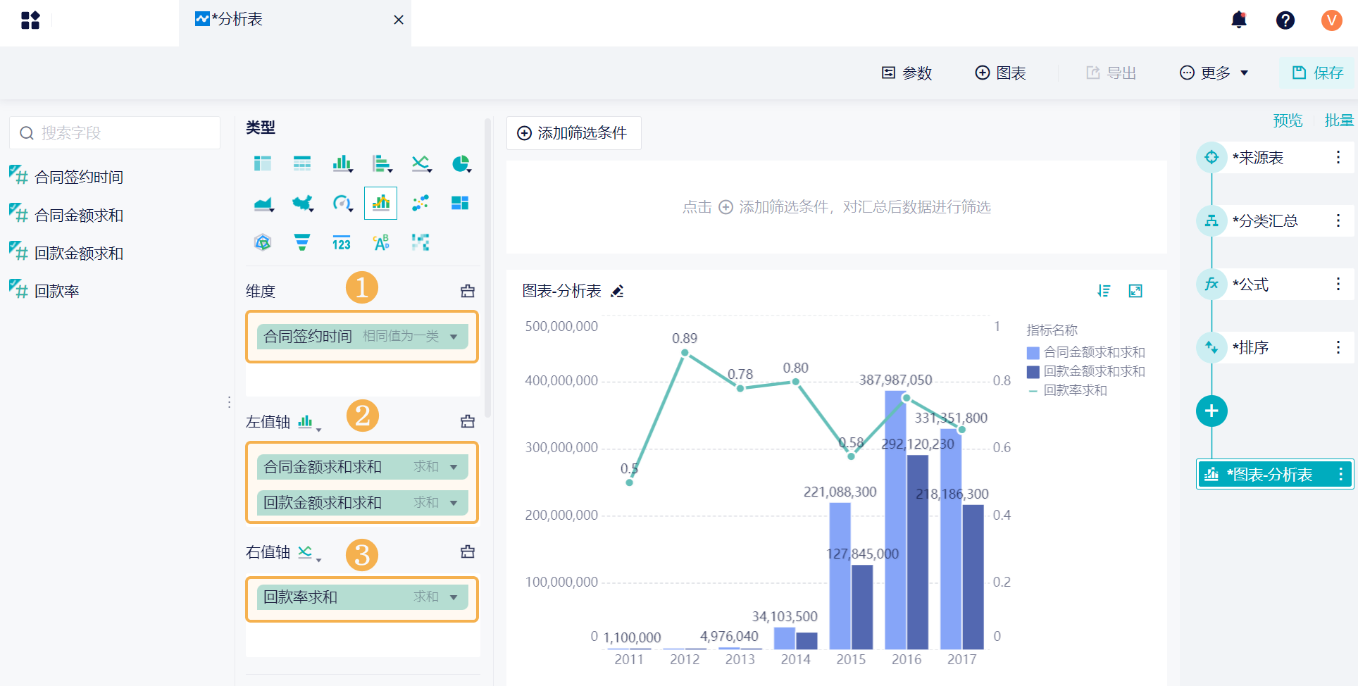
Task: Open the *公式 step options menu
Action: tap(1338, 284)
